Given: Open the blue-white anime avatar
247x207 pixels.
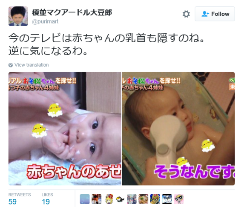Looking at the screenshot, I should click(167, 199).
